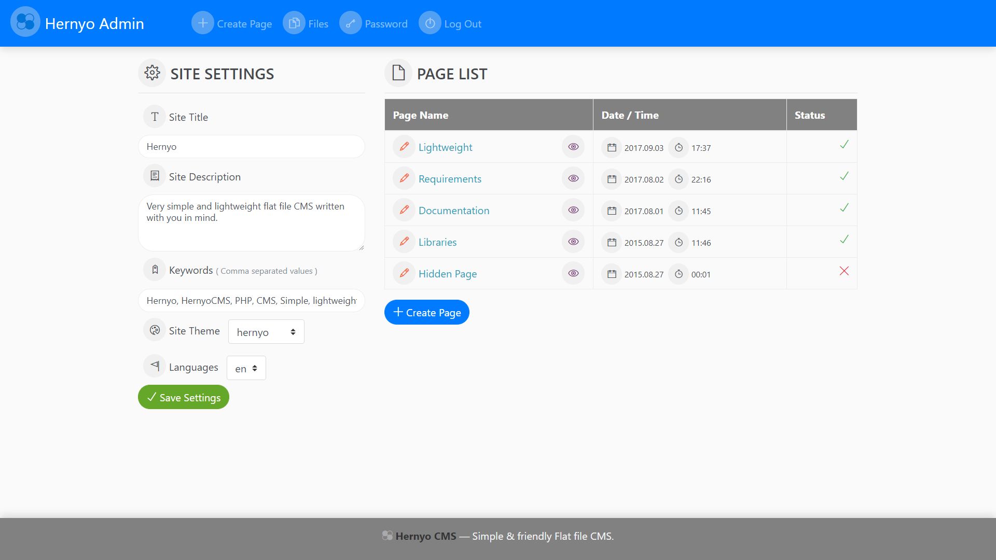Click the Hernyo logo in the header

click(x=25, y=22)
